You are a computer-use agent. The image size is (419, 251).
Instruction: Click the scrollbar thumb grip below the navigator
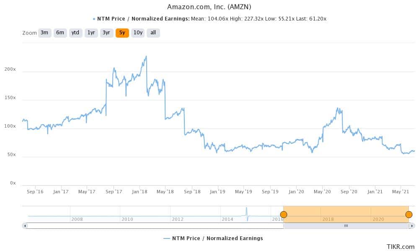click(x=346, y=225)
